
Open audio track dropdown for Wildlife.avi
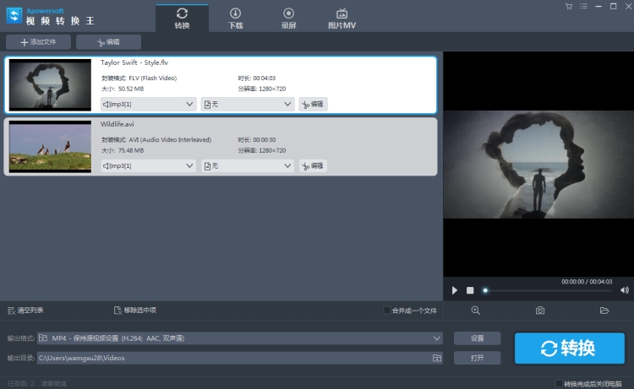click(x=149, y=166)
